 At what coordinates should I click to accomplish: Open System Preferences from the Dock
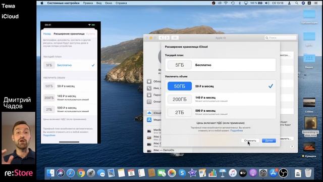[263, 173]
